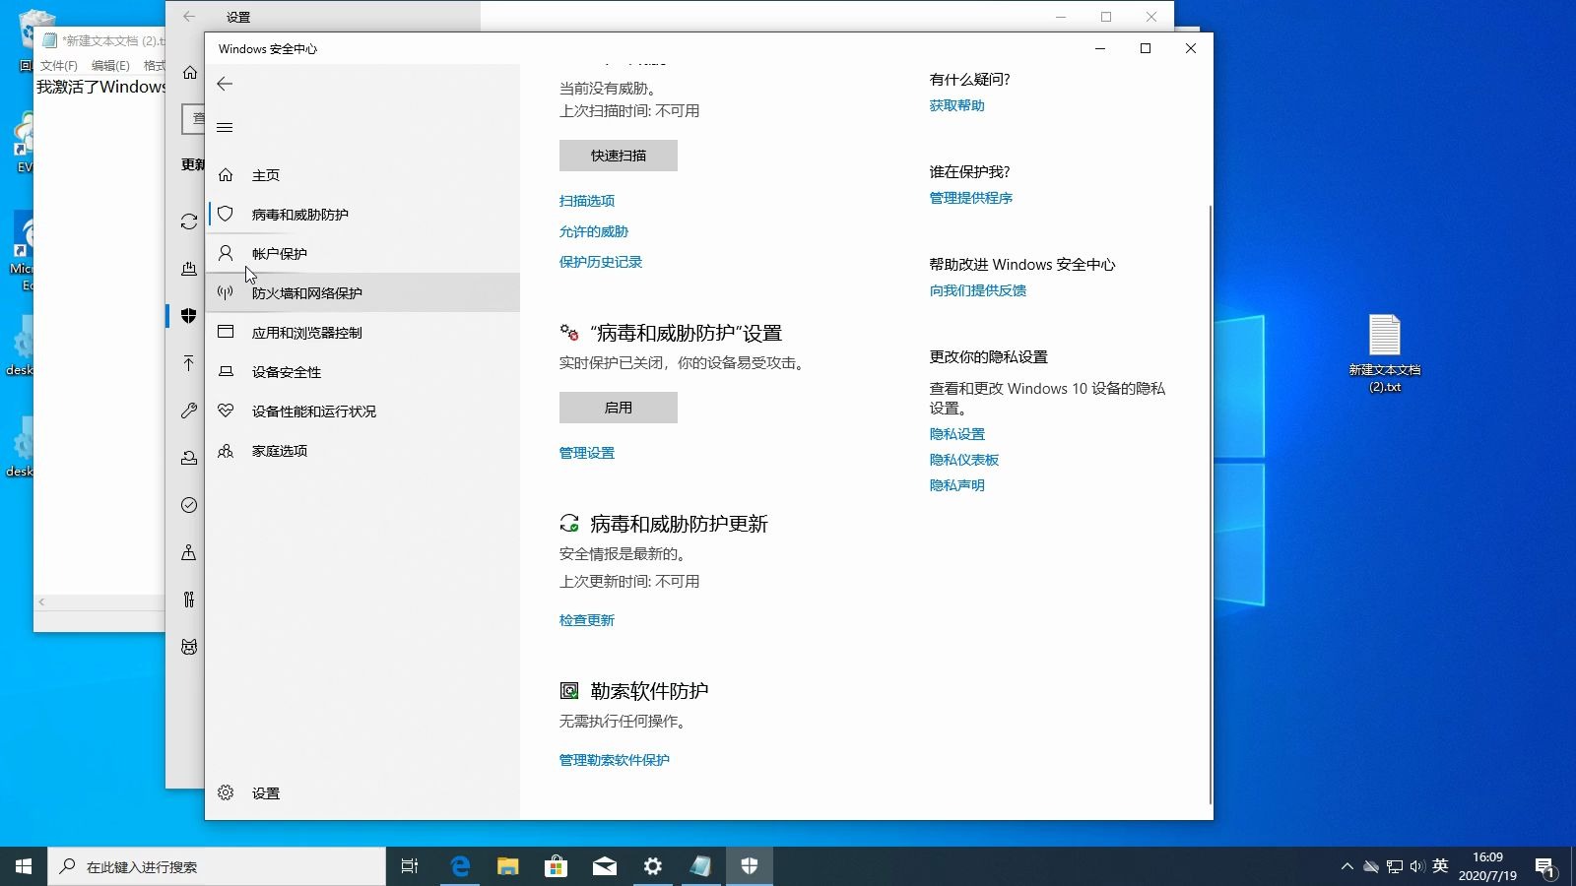This screenshot has width=1576, height=886.
Task: Open 家庭选项 in sidebar
Action: click(362, 450)
